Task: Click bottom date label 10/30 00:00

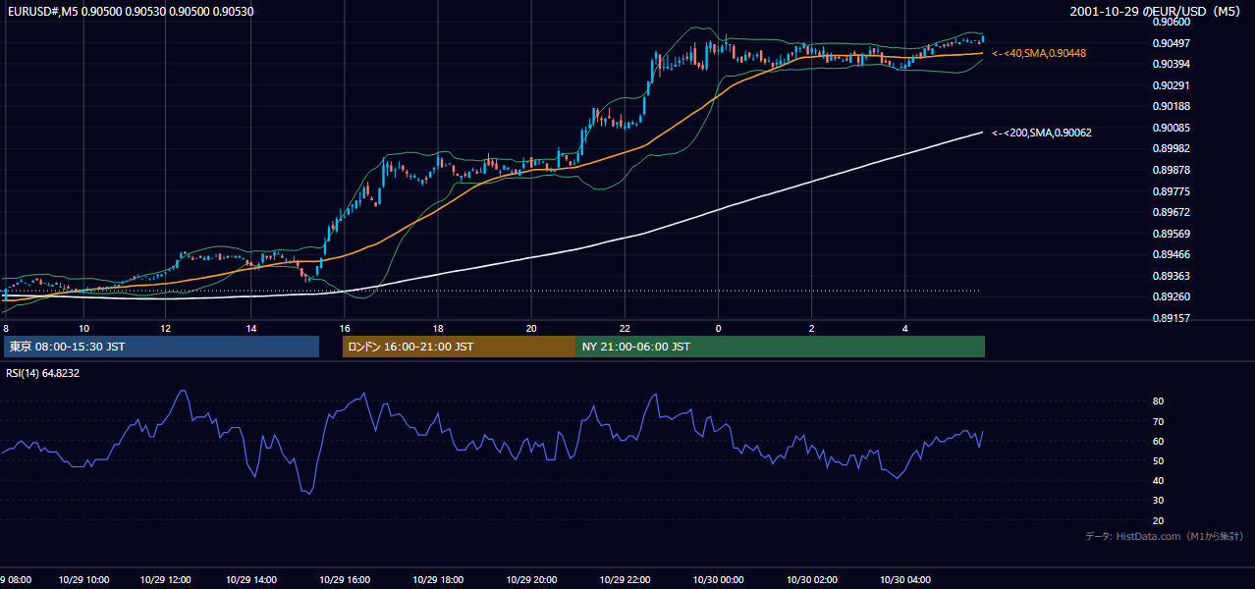Action: tap(718, 580)
